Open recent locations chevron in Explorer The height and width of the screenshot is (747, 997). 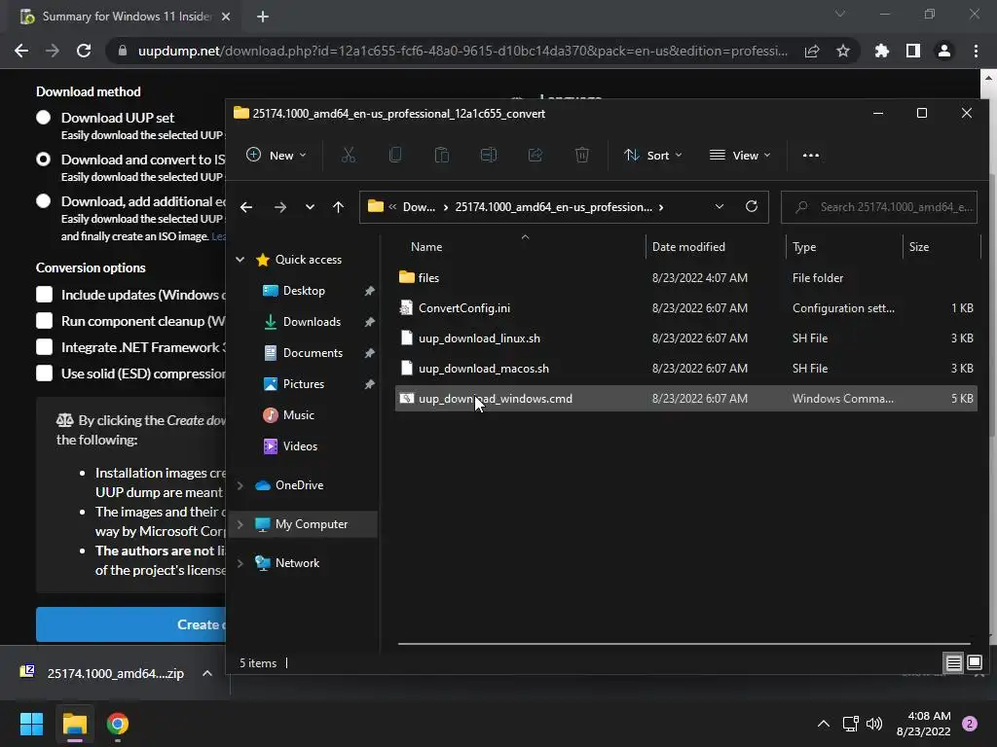pos(310,207)
